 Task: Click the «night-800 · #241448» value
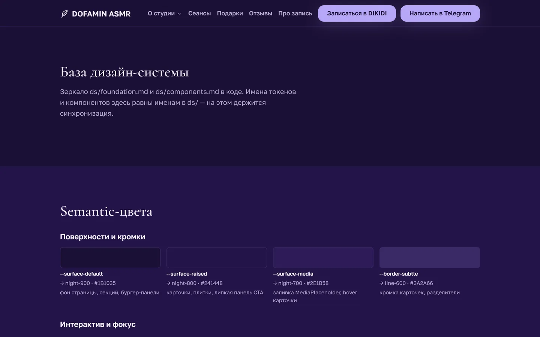pos(197,283)
